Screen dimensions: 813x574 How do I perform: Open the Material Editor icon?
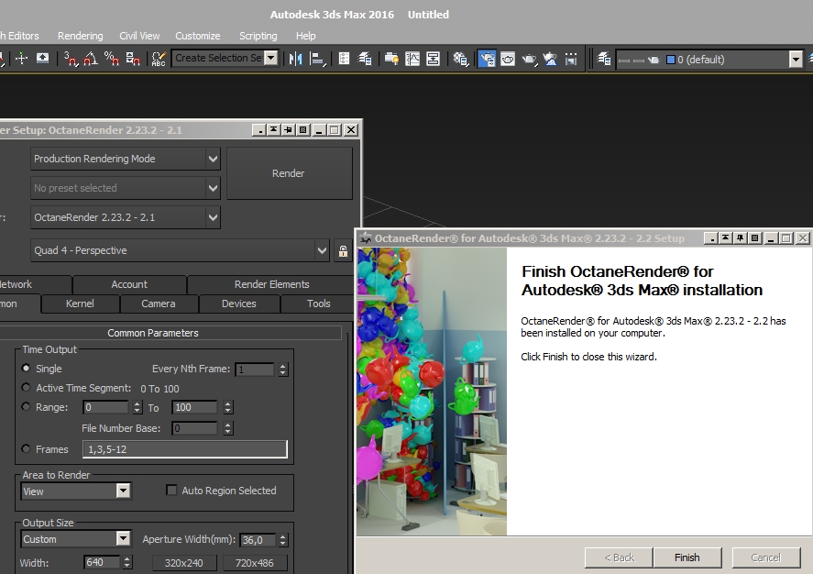[x=460, y=59]
